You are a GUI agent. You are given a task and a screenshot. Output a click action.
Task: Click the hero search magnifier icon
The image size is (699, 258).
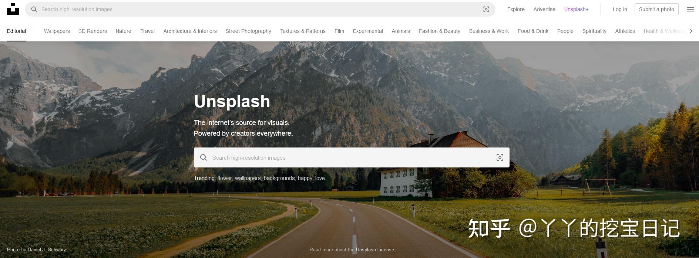204,157
